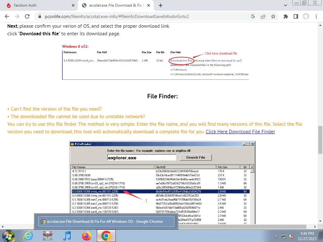Screen dimensions: 323x242
Task: Click horizontal scrollbar left arrow
Action: point(2,227)
